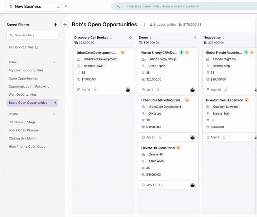Open Elevate HR Client Portal title
Viewport: 257px width, 217px height.
click(x=158, y=148)
